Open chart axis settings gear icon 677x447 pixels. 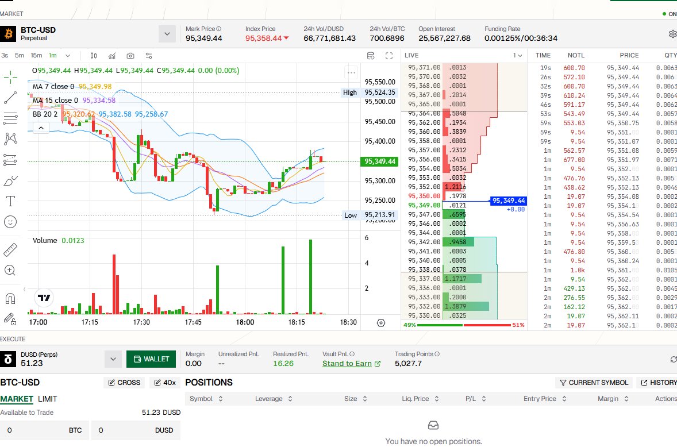pyautogui.click(x=381, y=323)
